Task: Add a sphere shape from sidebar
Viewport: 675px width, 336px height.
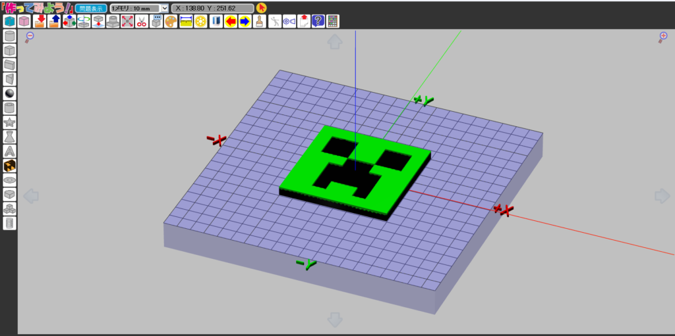Action: (9, 93)
